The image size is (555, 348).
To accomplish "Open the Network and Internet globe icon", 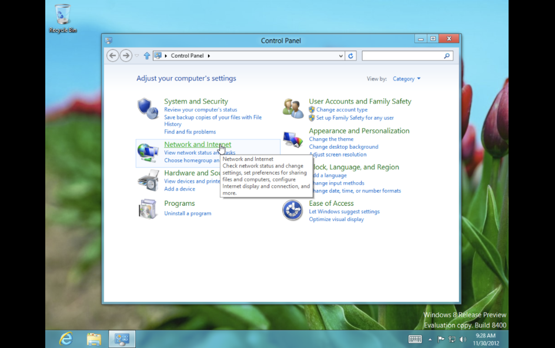I will click(148, 153).
